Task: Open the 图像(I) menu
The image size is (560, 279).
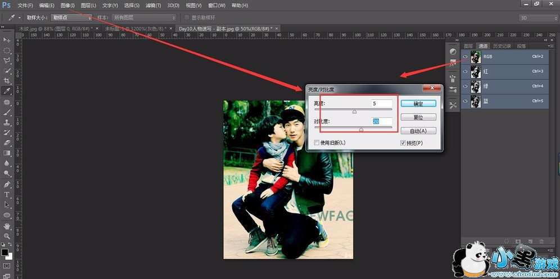Action: pyautogui.click(x=67, y=6)
